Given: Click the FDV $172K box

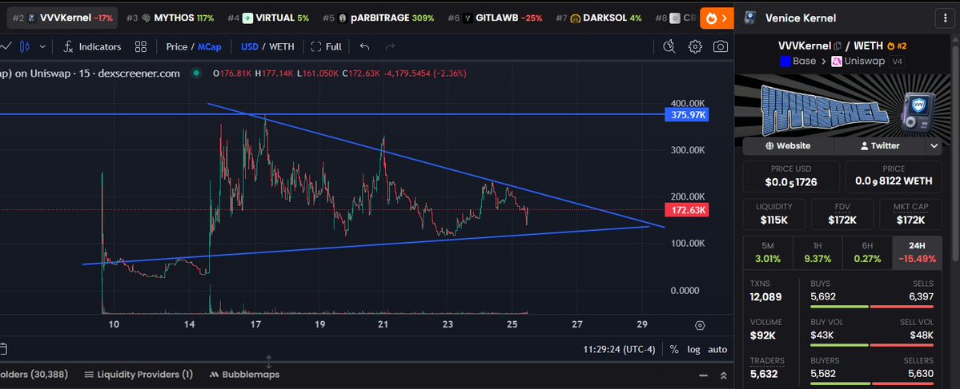Looking at the screenshot, I should tap(842, 214).
